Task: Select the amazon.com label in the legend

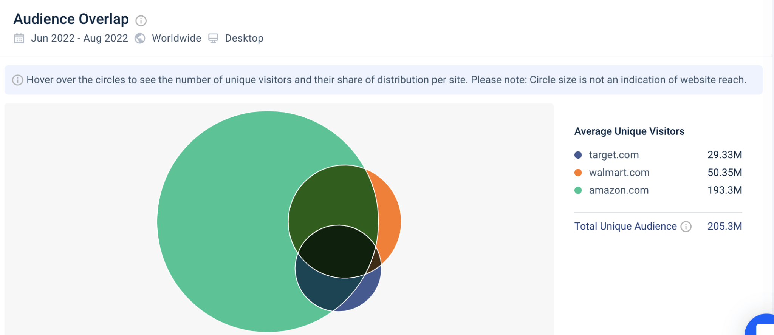Action: coord(618,190)
